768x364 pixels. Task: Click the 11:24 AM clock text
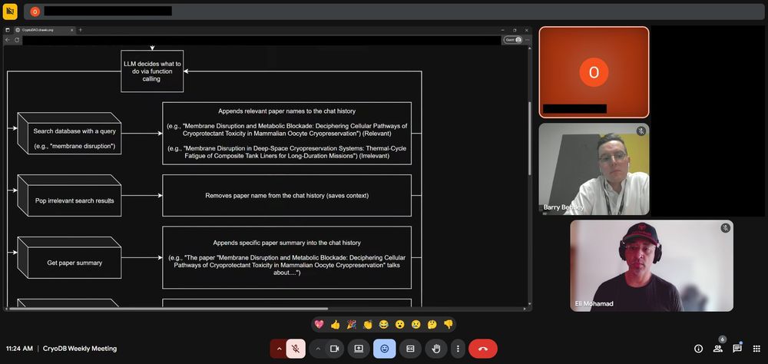coord(19,349)
